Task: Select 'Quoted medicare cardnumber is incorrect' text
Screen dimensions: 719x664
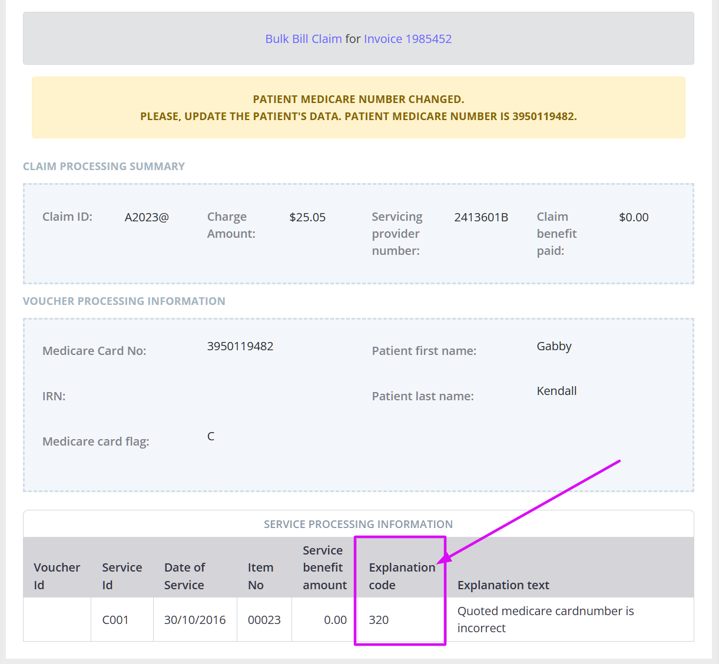Action: point(545,620)
